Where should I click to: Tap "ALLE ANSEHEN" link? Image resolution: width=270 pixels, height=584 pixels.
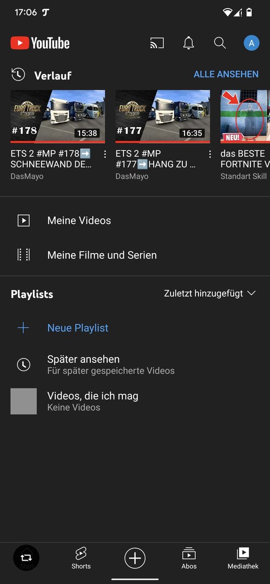[226, 74]
